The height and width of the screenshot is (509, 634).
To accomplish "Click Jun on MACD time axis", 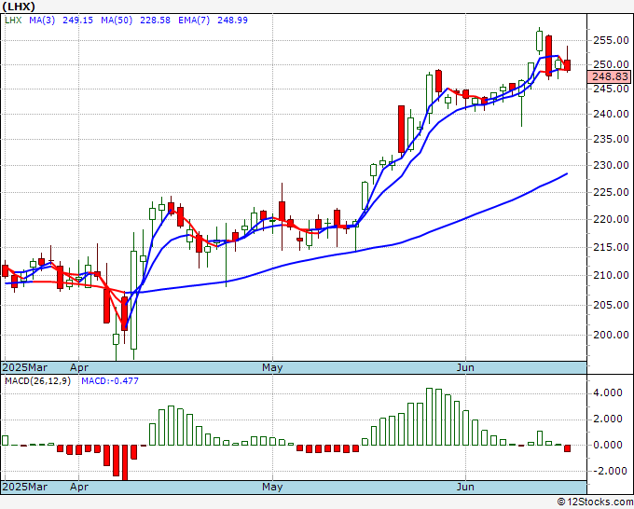I will tap(465, 487).
